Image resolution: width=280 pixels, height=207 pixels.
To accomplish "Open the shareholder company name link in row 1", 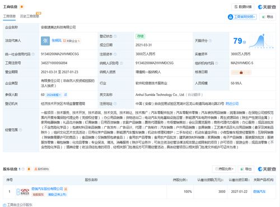I will point(47,189).
